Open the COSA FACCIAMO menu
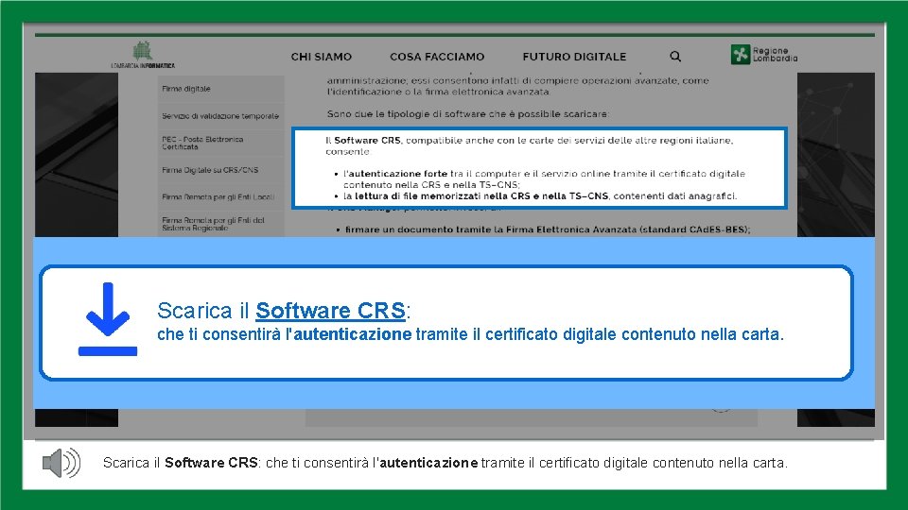This screenshot has height=510, width=908. (437, 57)
